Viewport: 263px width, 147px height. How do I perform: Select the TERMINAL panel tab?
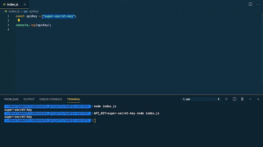tap(74, 99)
